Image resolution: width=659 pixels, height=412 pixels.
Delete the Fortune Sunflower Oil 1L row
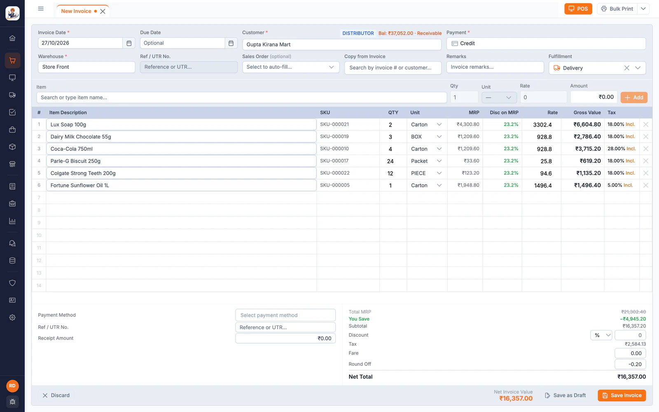(x=646, y=185)
